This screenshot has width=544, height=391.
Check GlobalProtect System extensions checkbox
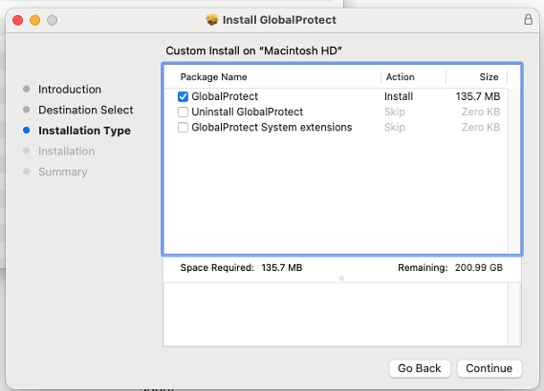coord(183,128)
